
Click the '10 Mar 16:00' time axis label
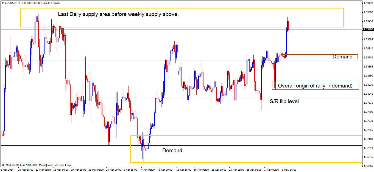(x=26, y=170)
